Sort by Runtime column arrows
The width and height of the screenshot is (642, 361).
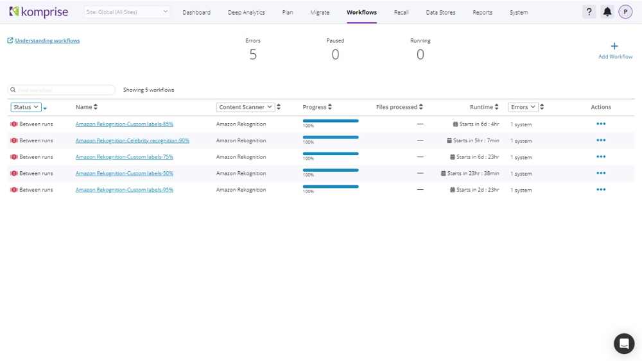[x=496, y=106]
